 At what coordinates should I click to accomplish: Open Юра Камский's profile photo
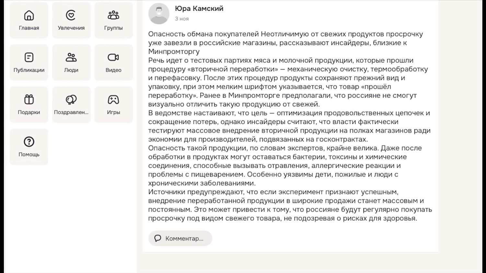pos(159,13)
